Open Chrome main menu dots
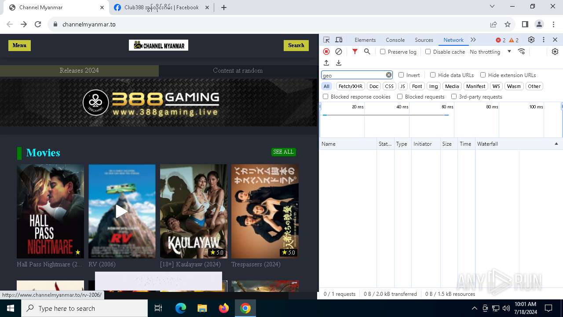The width and height of the screenshot is (563, 317). 553,24
